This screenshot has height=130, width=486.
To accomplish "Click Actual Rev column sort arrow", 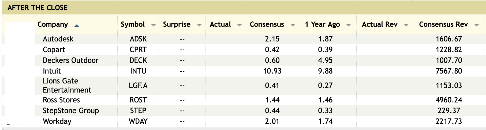I will 406,25.
